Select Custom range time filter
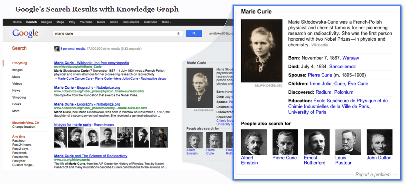The image size is (406, 184). tap(23, 165)
